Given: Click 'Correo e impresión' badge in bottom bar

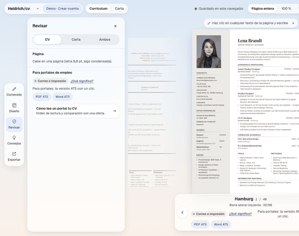Looking at the screenshot, I should [x=209, y=214].
